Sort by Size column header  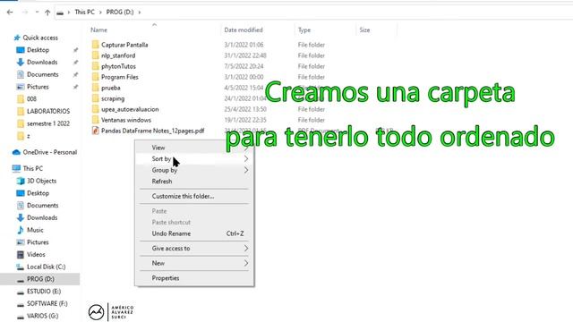(x=364, y=30)
